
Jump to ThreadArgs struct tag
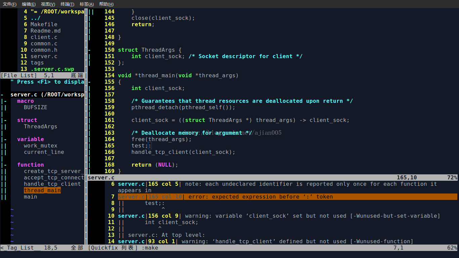click(41, 127)
